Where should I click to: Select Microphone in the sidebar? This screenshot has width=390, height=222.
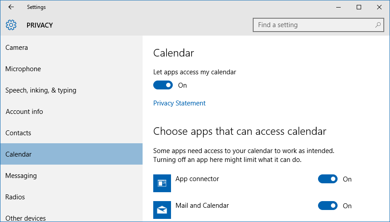(x=72, y=69)
